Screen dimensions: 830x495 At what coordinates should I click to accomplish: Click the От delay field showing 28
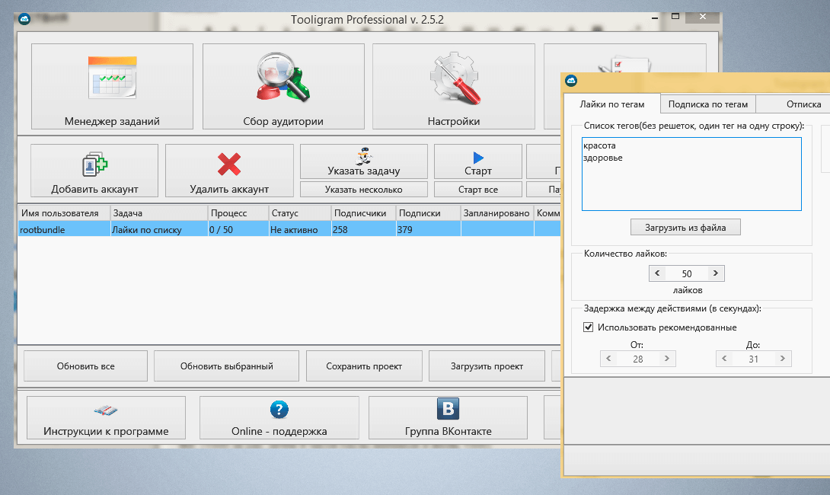pyautogui.click(x=638, y=359)
